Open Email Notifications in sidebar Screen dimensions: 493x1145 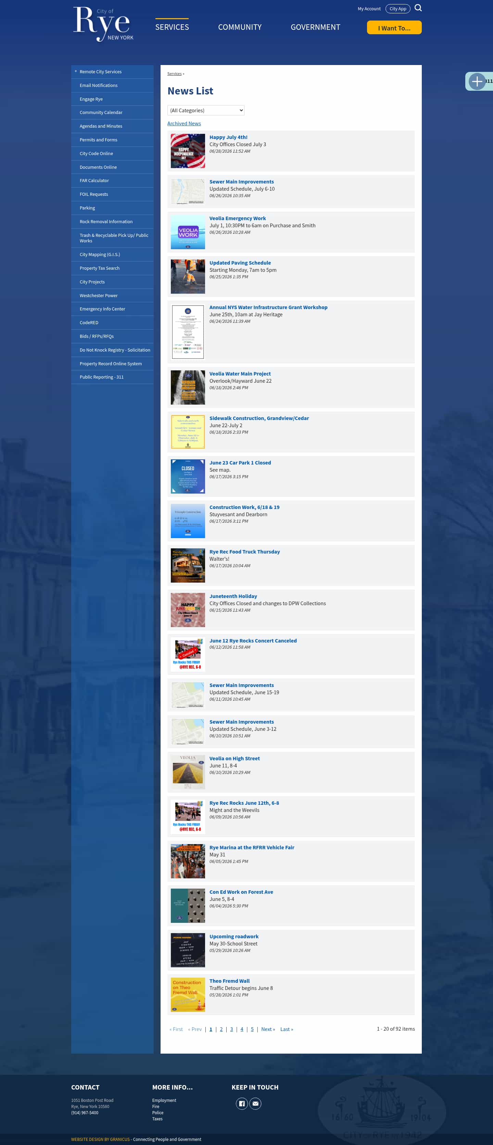112,85
